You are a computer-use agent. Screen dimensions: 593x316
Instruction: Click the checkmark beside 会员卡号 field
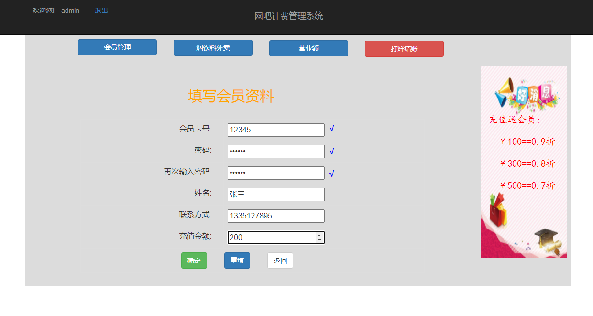tap(332, 129)
